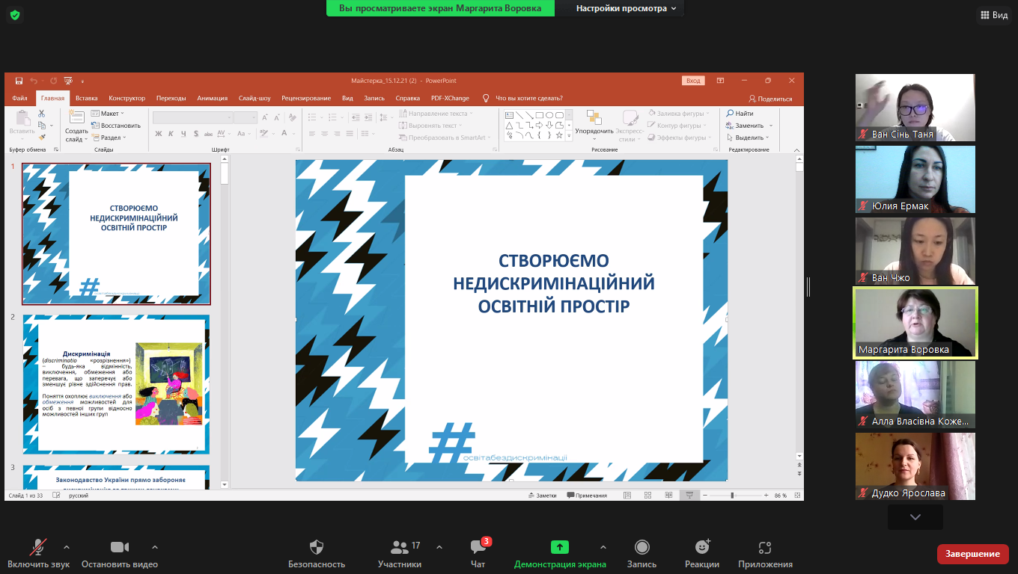Image resolution: width=1018 pixels, height=574 pixels.
Task: Click the encryption shield icon in top-left corner
Action: click(x=14, y=15)
